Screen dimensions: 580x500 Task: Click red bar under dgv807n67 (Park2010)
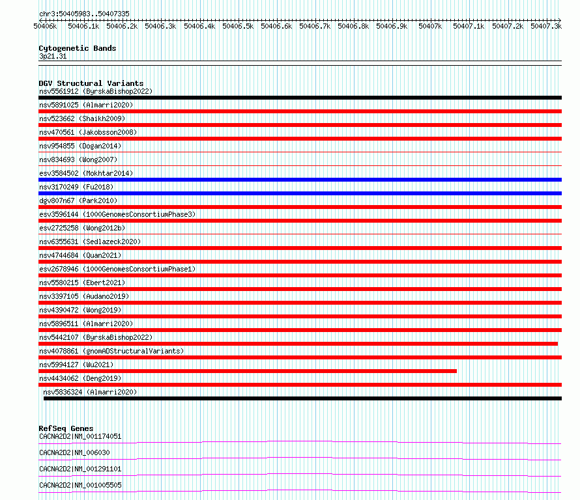[x=300, y=207]
